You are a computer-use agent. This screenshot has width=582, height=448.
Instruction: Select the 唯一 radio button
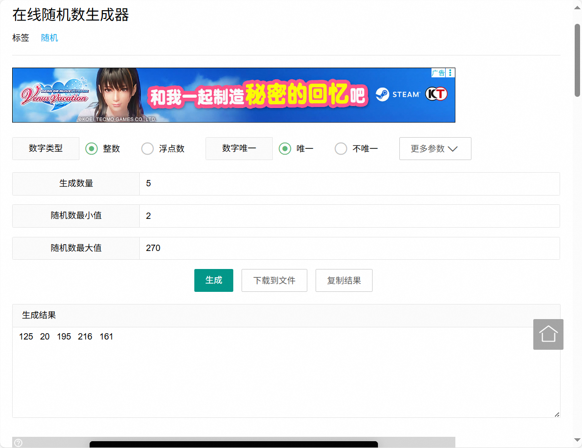285,149
